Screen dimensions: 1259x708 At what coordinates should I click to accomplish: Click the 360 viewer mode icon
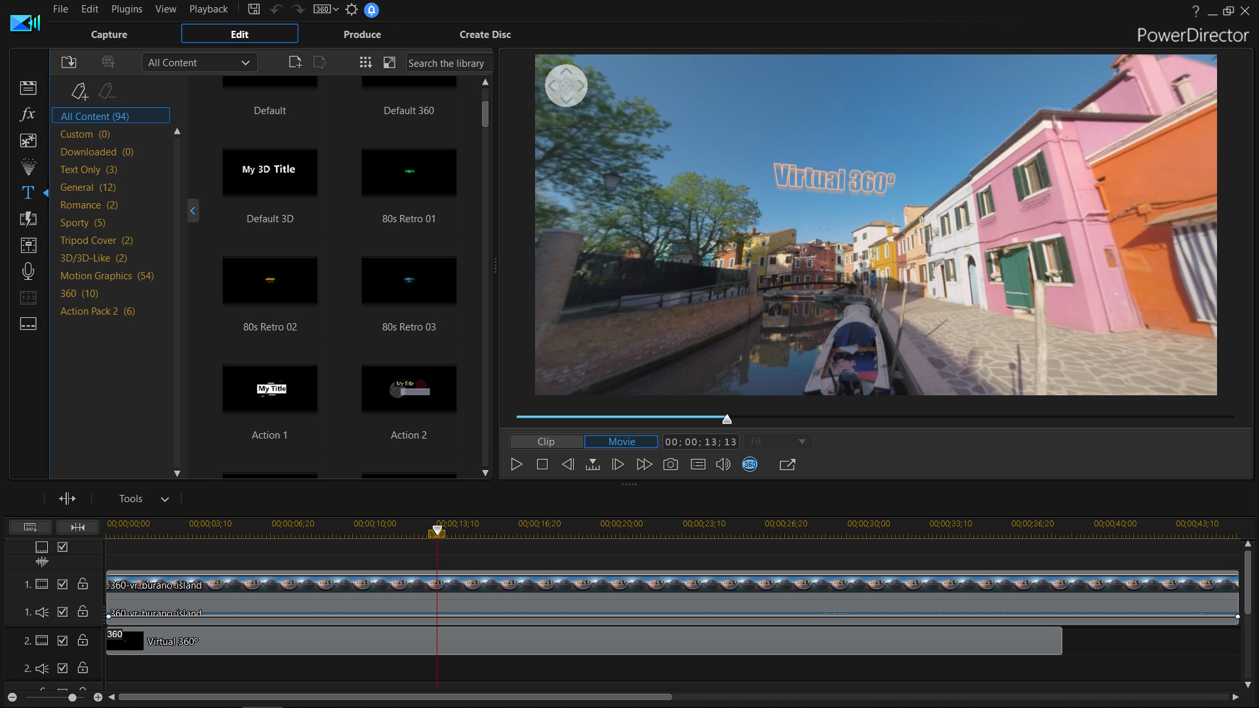(x=749, y=464)
